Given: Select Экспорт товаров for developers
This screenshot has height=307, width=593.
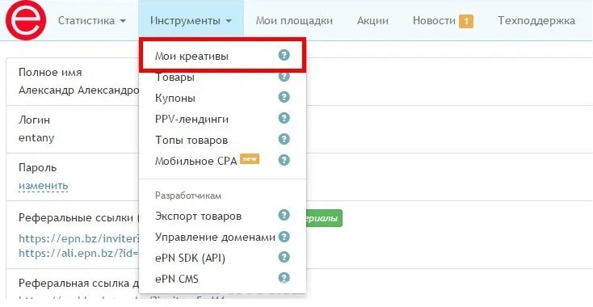Looking at the screenshot, I should 198,217.
